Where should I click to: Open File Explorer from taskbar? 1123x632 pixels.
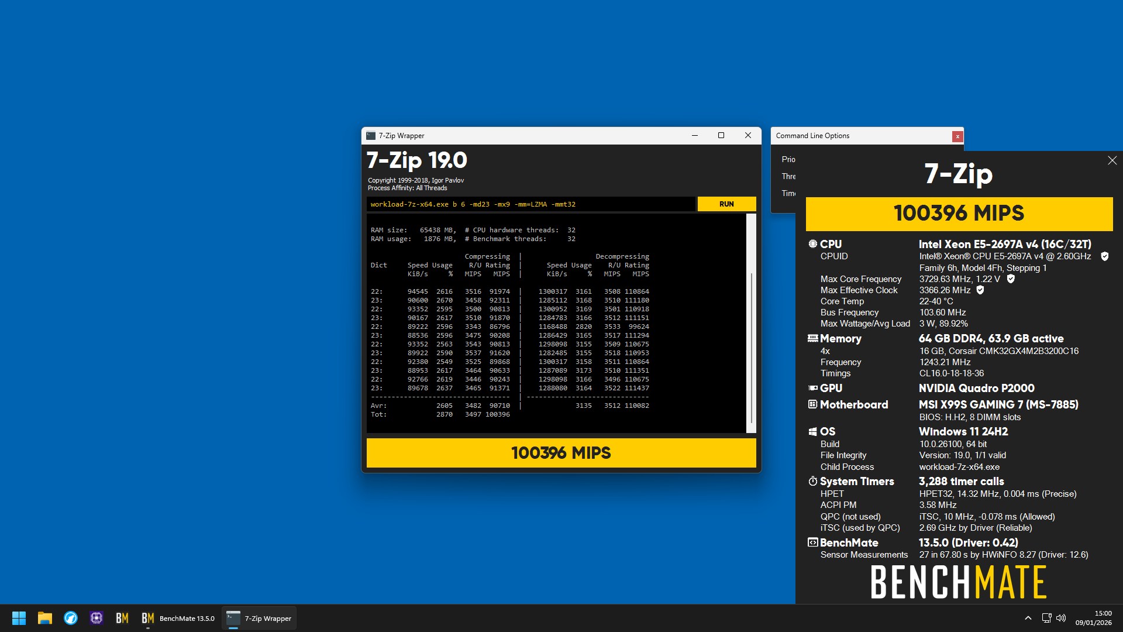(45, 618)
